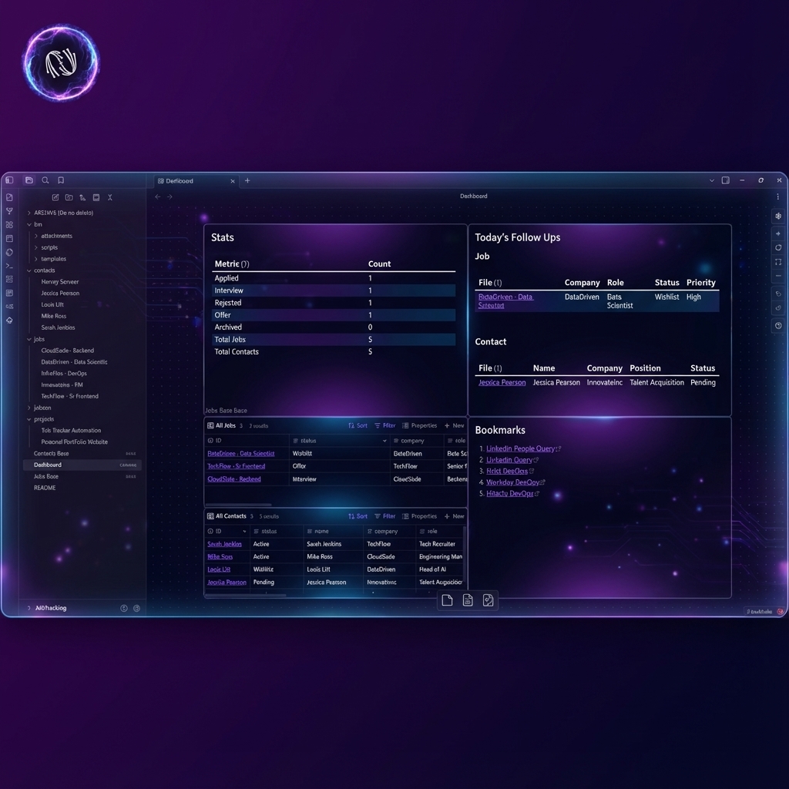Viewport: 789px width, 789px height.
Task: Create a new folder in the vault
Action: [x=69, y=197]
